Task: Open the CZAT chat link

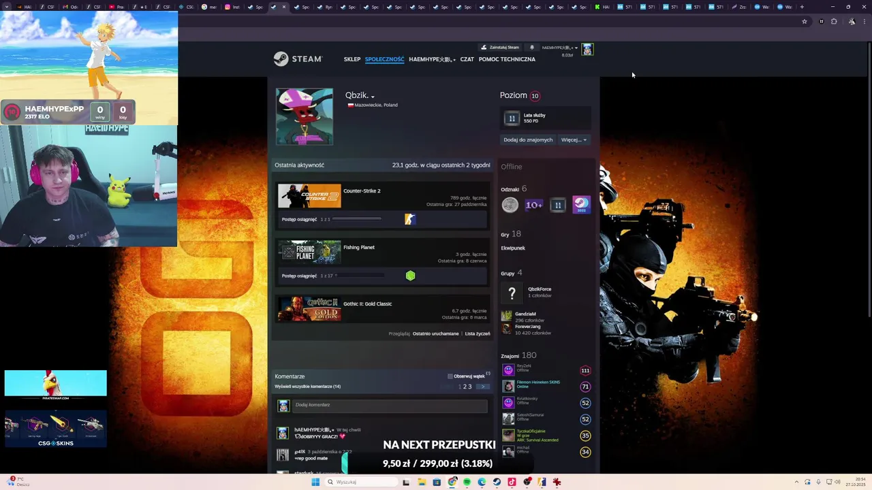Action: [467, 59]
